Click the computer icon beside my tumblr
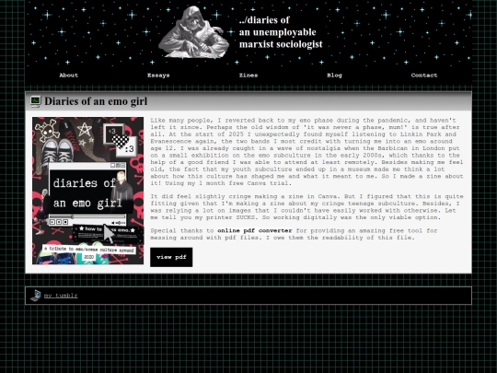 coord(36,296)
